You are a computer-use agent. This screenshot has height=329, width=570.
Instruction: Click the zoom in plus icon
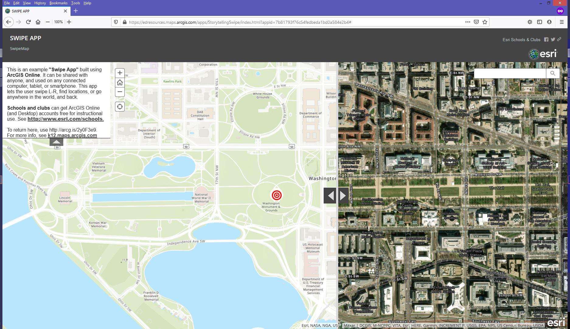pos(120,73)
